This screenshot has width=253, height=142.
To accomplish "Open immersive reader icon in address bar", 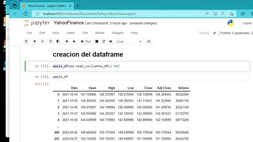I will [x=215, y=14].
